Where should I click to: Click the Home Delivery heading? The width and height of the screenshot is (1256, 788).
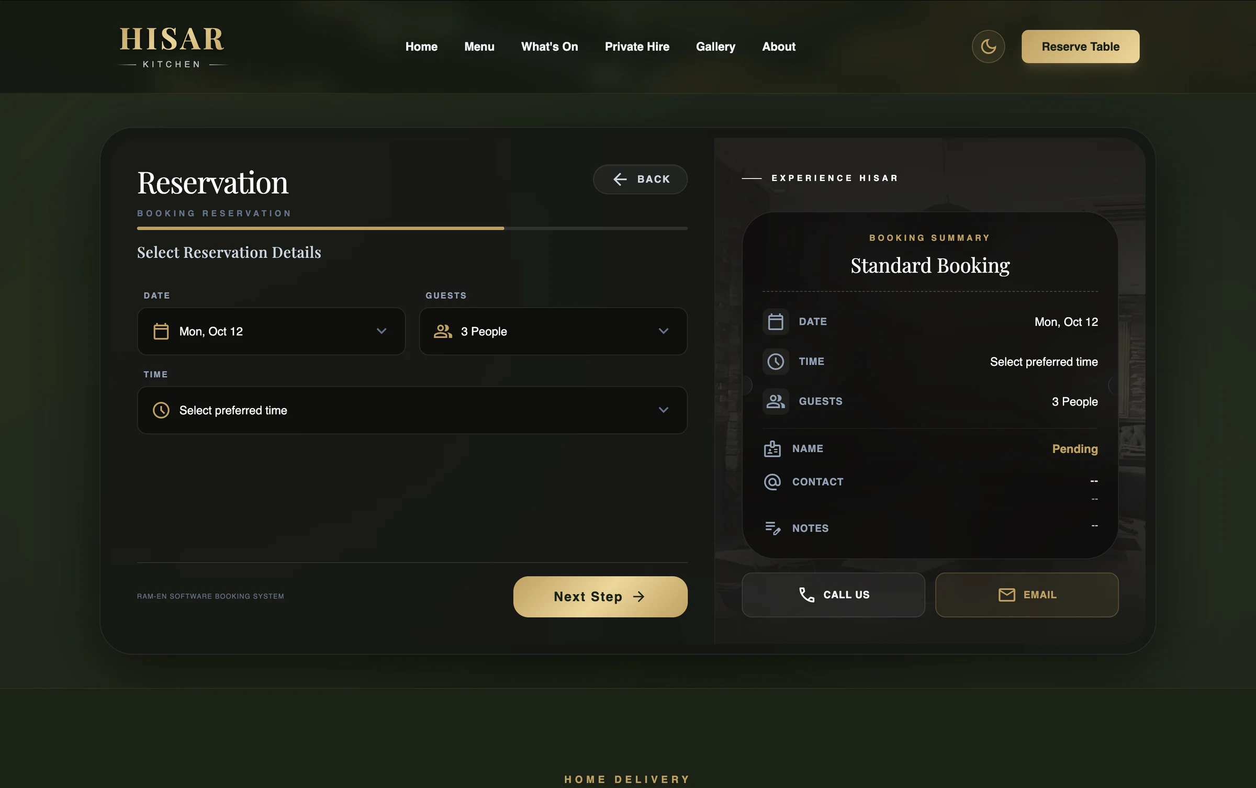[x=627, y=780]
